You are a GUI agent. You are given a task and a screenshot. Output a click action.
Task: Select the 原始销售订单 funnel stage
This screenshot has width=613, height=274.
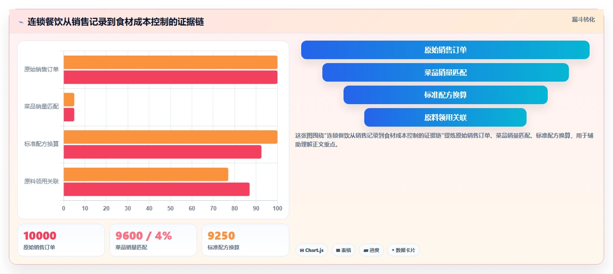[445, 50]
